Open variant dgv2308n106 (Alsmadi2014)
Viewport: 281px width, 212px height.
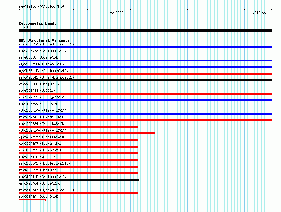click(x=43, y=110)
